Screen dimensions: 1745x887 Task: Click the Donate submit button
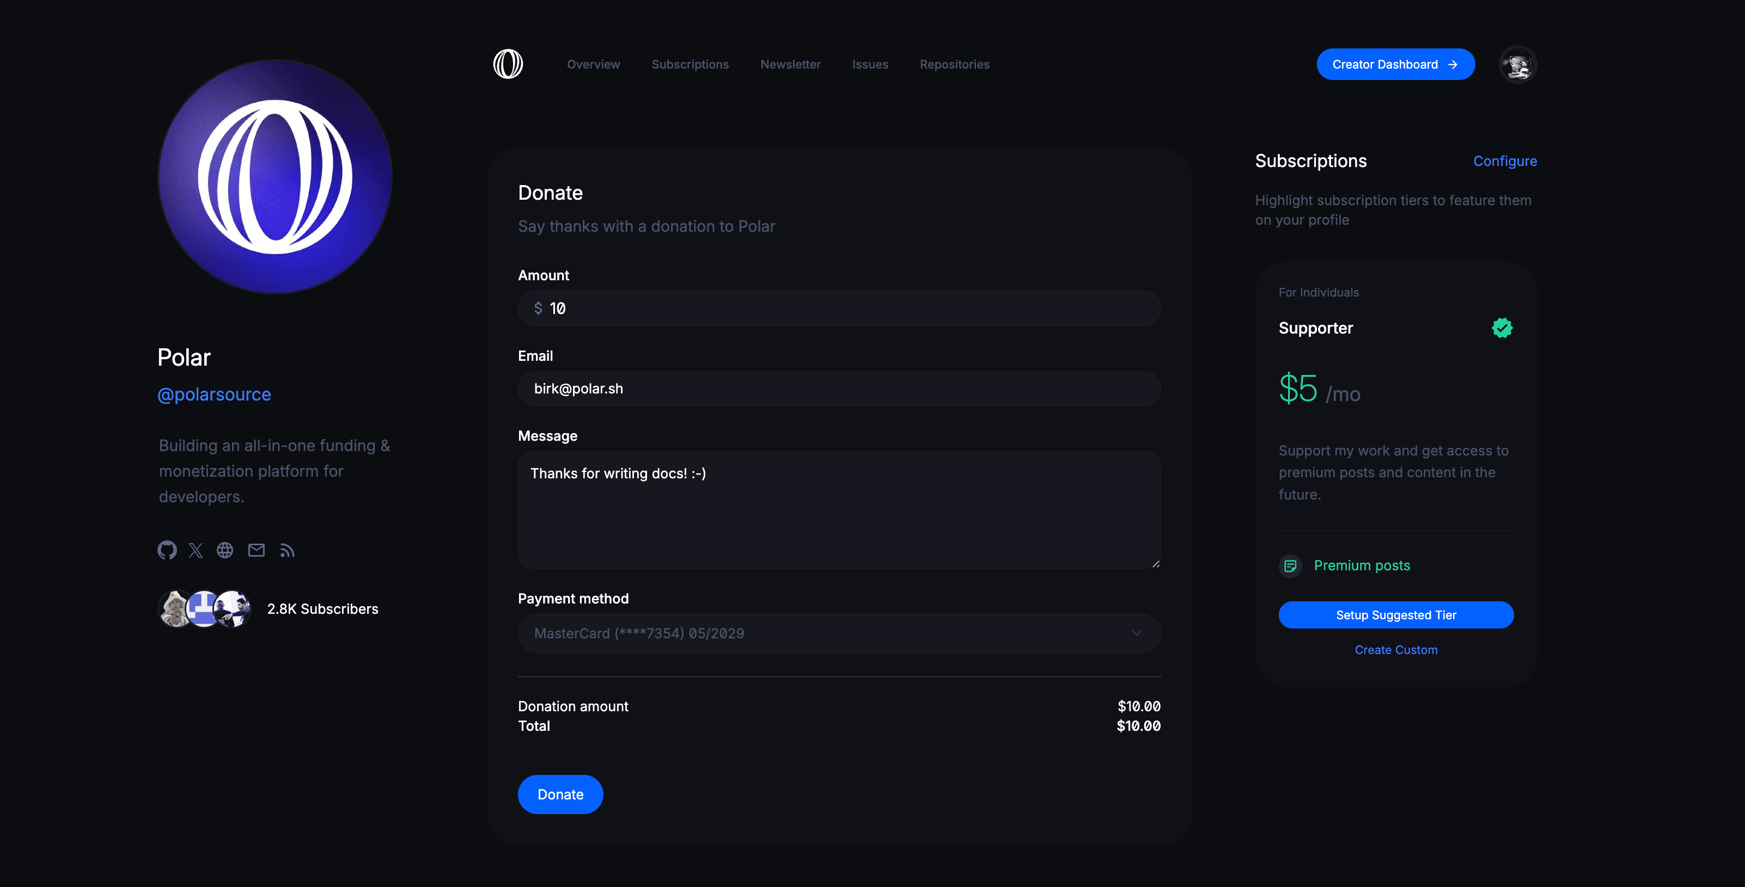(x=560, y=793)
